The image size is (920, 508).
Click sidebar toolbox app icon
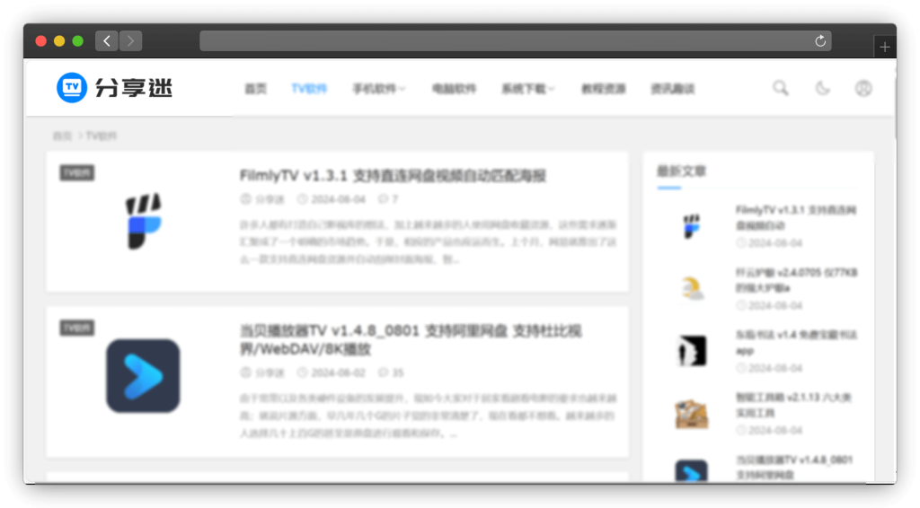coord(692,413)
